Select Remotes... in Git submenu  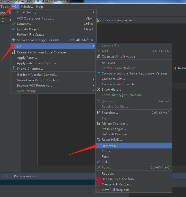(134, 146)
